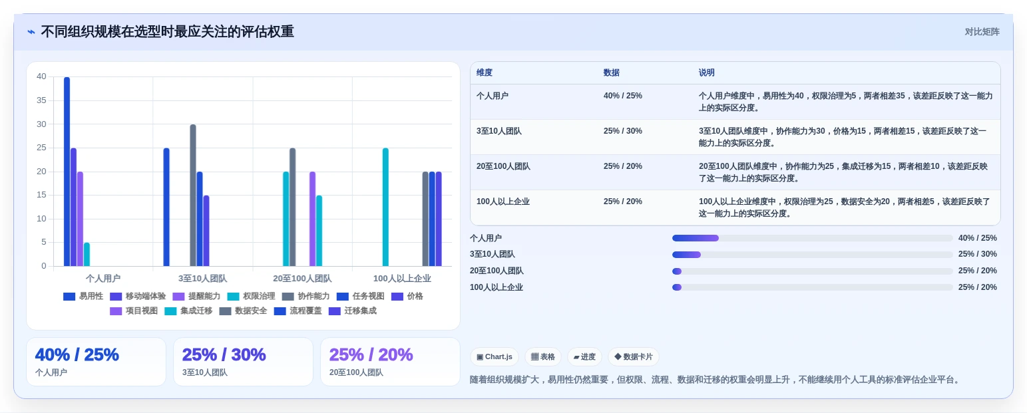The height and width of the screenshot is (413, 1027).
Task: Toggle the 任务视图 legend item
Action: coord(360,297)
